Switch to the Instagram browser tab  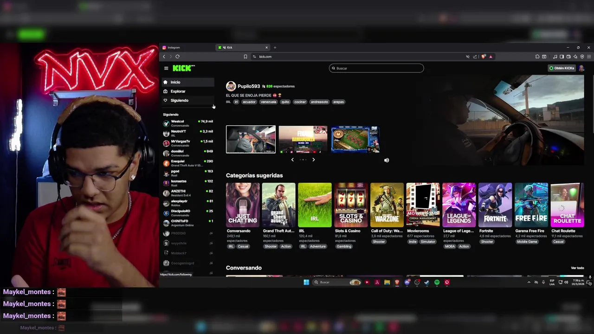(188, 47)
